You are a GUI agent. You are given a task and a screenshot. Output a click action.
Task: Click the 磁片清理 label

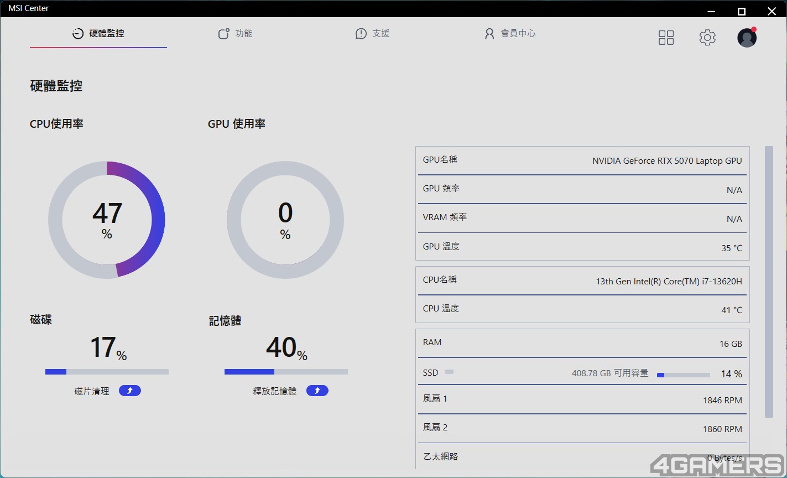[x=92, y=391]
